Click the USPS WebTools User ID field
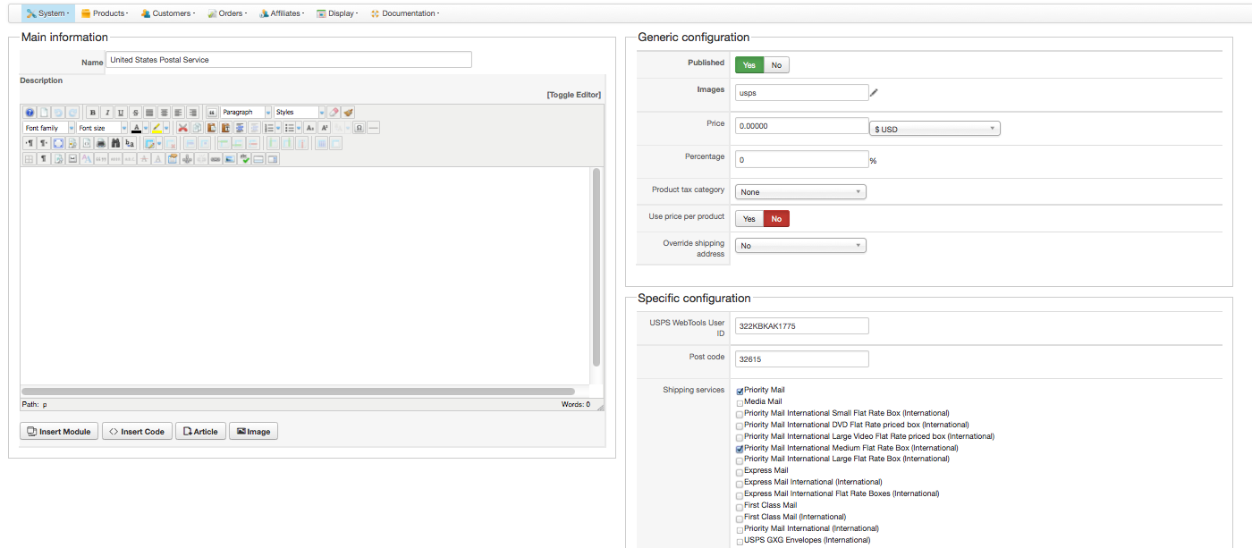The height and width of the screenshot is (548, 1252). tap(802, 326)
